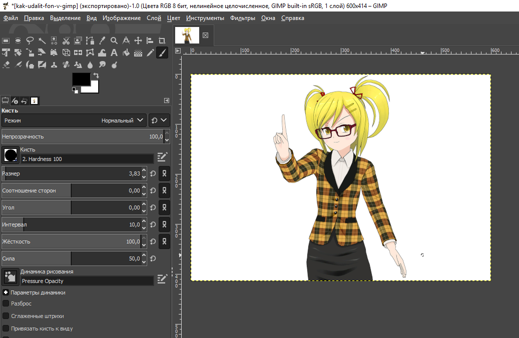Image resolution: width=519 pixels, height=338 pixels.
Task: Activate the Foreground Select tool
Action: click(78, 40)
